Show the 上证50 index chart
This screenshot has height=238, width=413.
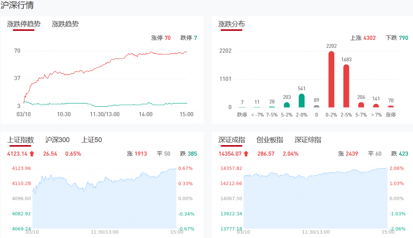[91, 140]
